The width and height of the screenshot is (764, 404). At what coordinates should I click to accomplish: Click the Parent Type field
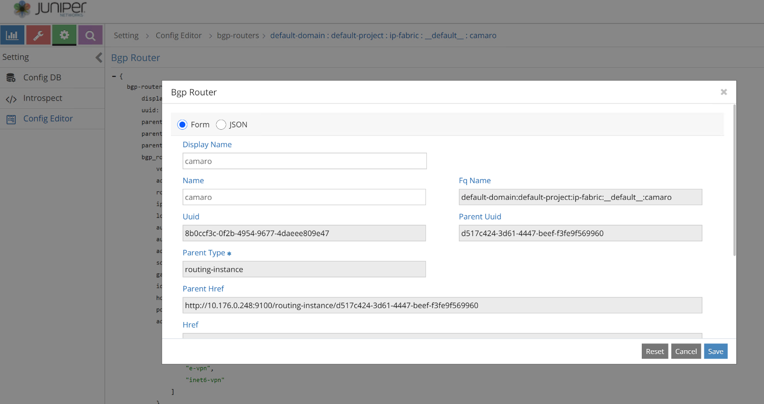304,269
